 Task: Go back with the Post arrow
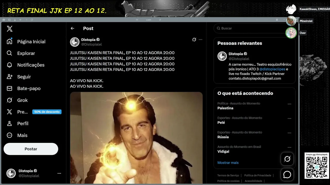click(x=72, y=29)
